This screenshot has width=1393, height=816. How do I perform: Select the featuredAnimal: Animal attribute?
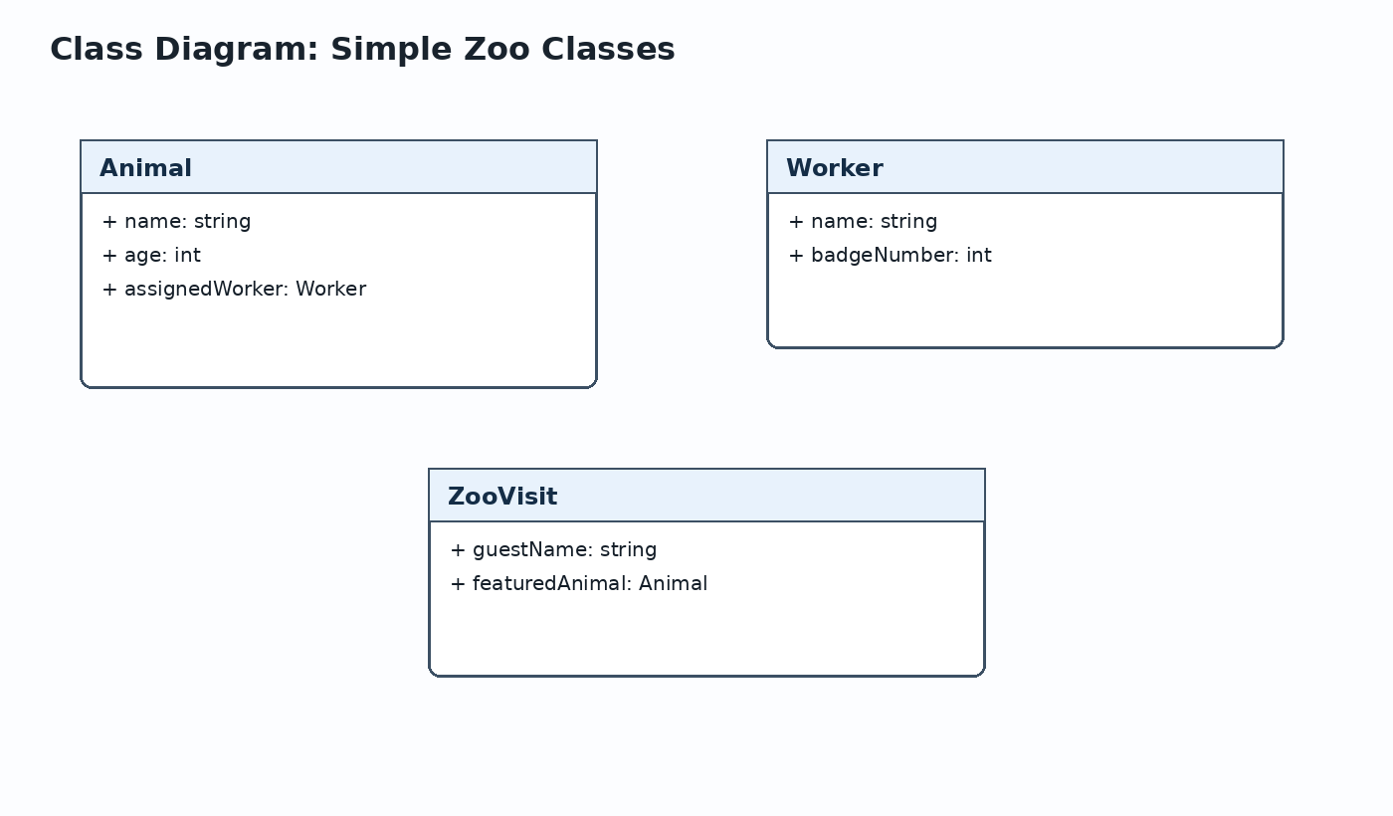click(x=578, y=584)
